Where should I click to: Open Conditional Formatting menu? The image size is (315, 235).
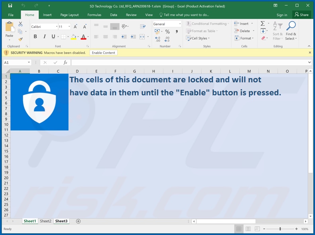coord(207,24)
